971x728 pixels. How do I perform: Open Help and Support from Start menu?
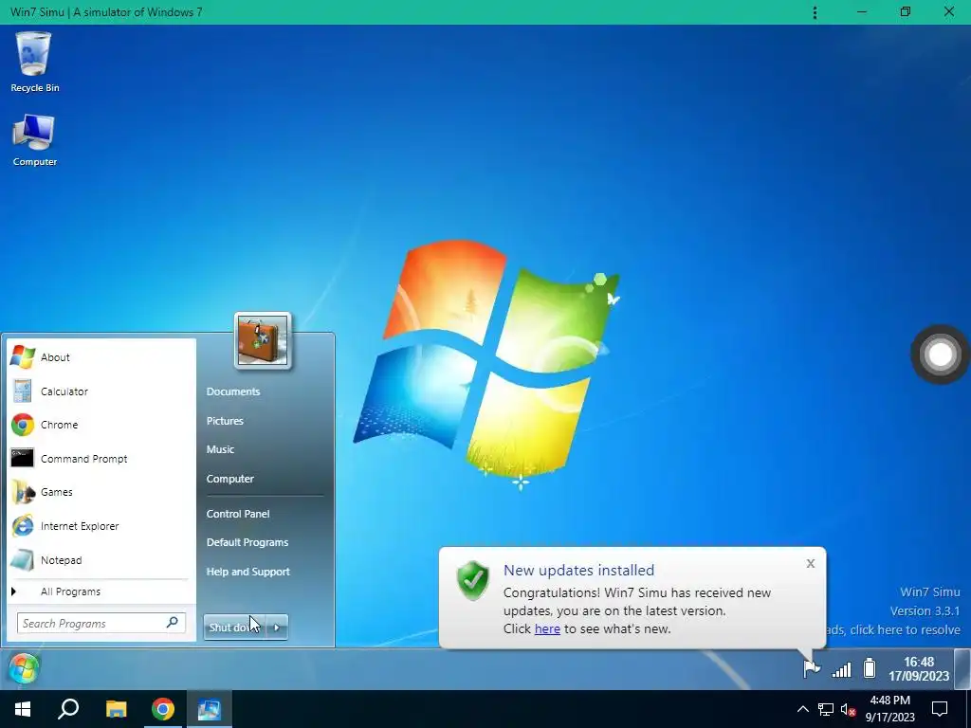(x=248, y=572)
